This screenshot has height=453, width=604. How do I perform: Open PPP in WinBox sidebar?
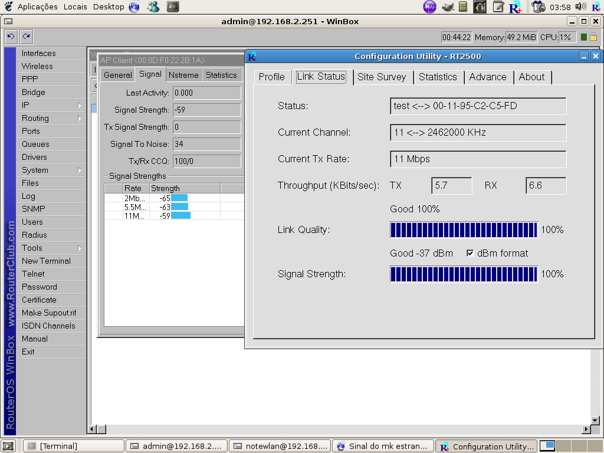point(51,80)
